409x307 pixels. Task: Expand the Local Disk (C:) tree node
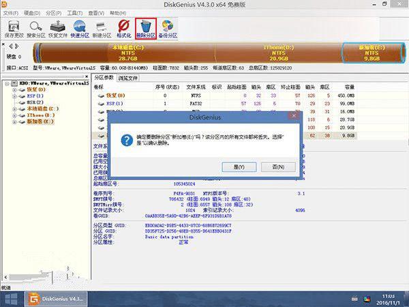click(14, 109)
